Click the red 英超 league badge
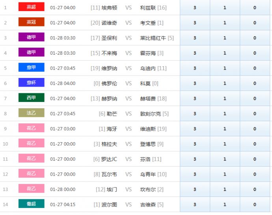 click(x=31, y=7)
